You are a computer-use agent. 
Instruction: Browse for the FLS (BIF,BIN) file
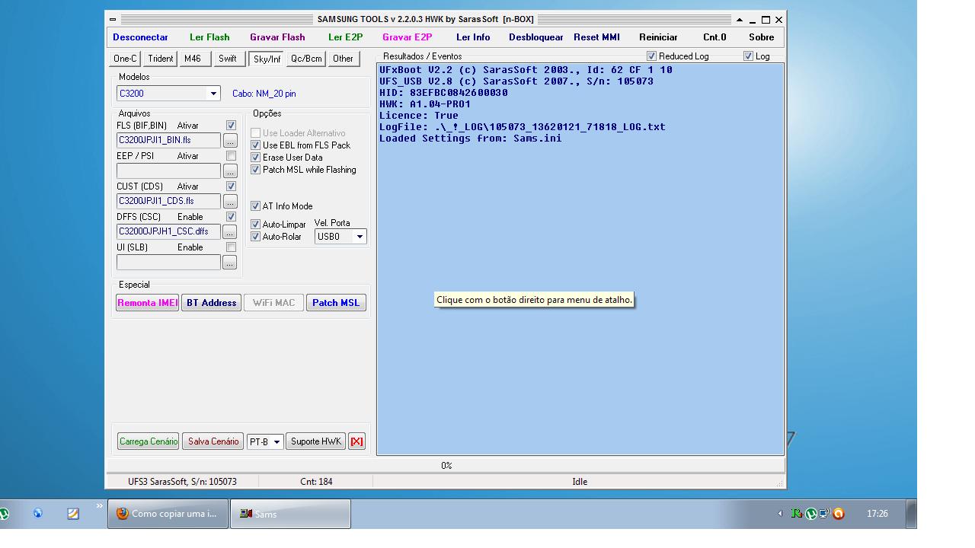coord(230,141)
